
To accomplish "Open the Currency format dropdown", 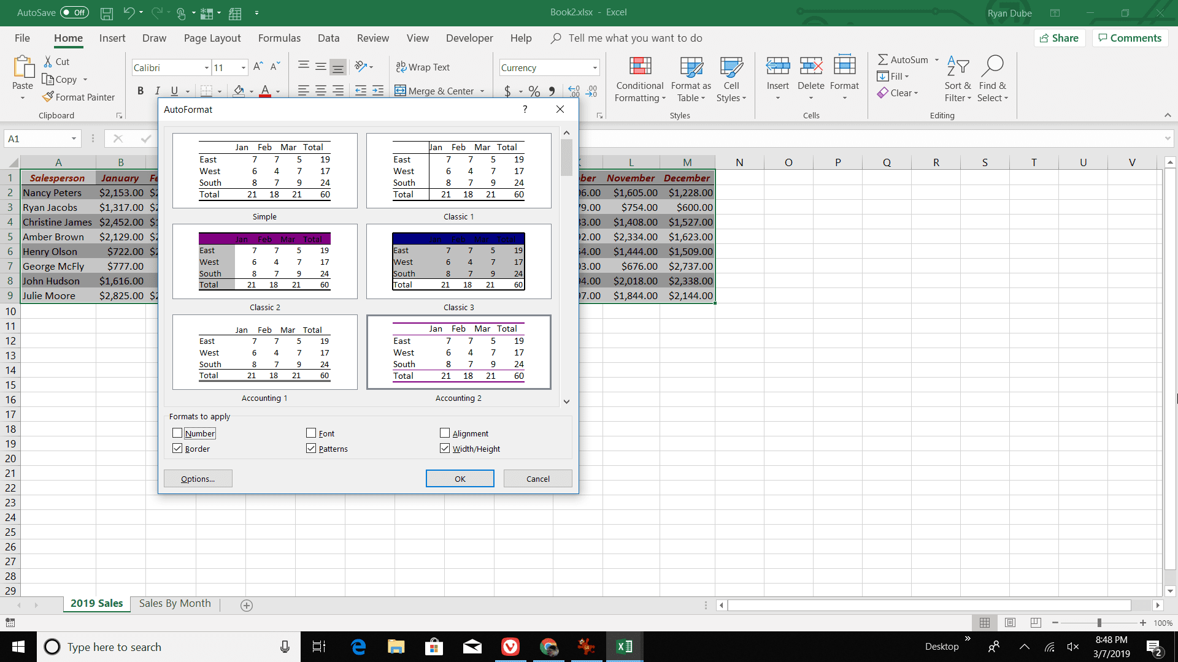I will (x=595, y=67).
